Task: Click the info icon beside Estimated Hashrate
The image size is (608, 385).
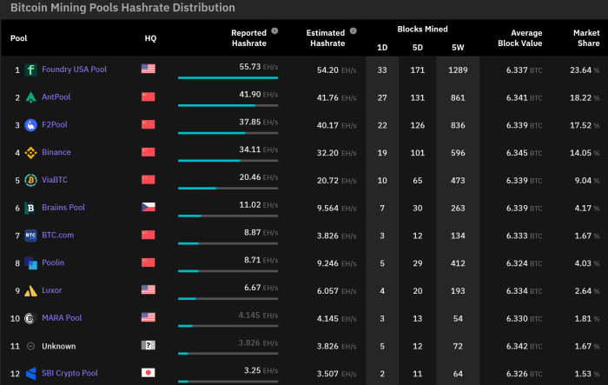Action: click(x=353, y=30)
